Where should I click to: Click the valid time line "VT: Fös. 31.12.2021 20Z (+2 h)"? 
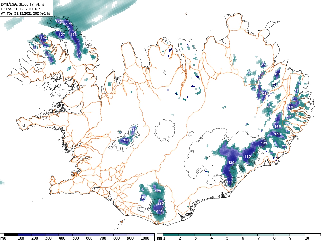tap(25, 13)
